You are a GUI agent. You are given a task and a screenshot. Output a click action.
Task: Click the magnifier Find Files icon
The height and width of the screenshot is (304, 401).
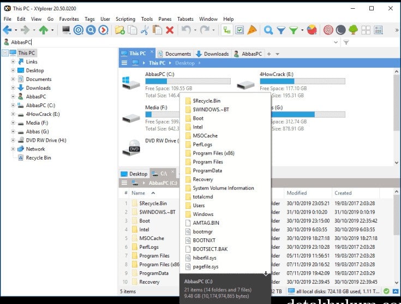[x=268, y=30]
